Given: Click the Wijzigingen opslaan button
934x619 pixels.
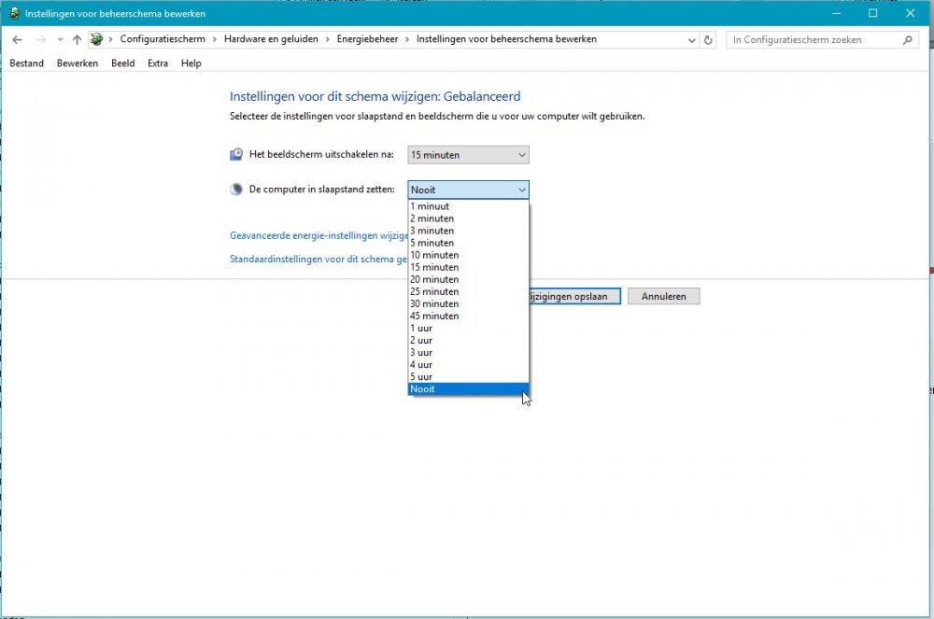Looking at the screenshot, I should [572, 296].
